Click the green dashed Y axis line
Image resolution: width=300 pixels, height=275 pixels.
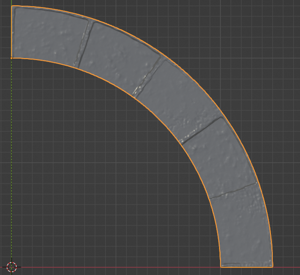click(x=11, y=153)
